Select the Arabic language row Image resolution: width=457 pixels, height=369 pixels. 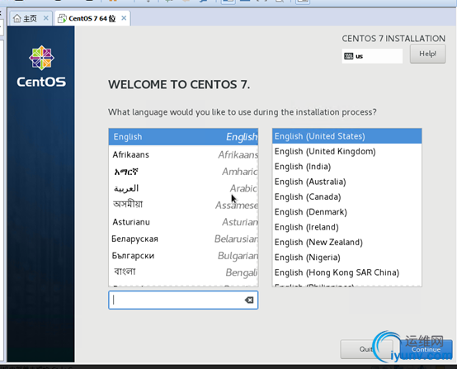coord(183,188)
